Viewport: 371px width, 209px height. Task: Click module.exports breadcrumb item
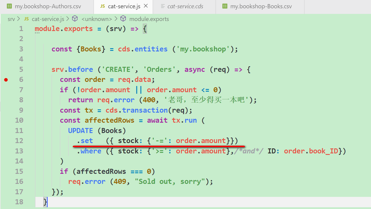click(149, 19)
